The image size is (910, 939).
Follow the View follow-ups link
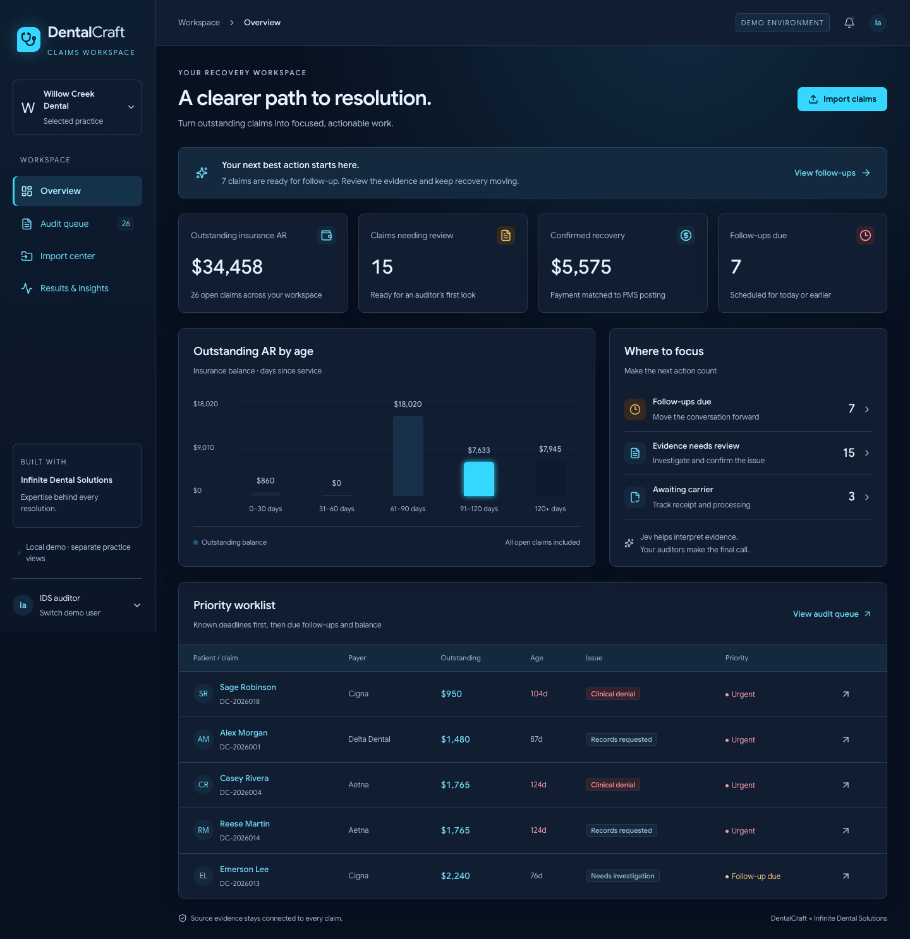[x=832, y=173]
